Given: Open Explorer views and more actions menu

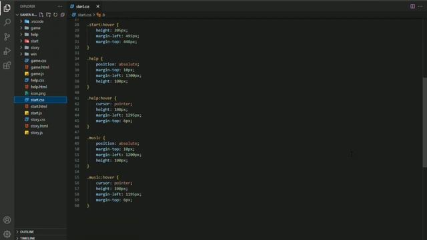Looking at the screenshot, I should click(x=60, y=6).
